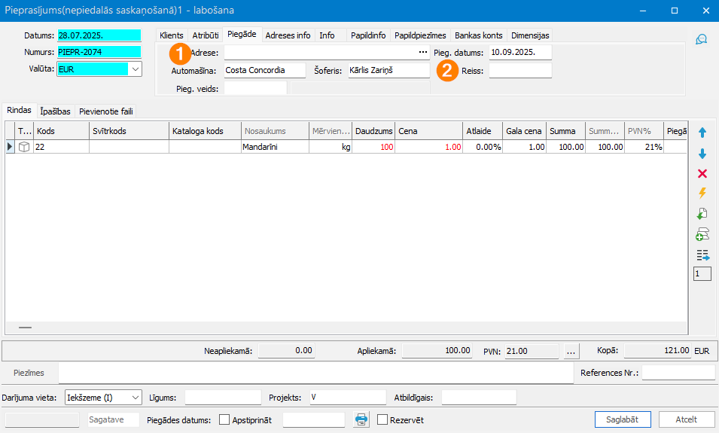
Task: Click the Līgums input field
Action: coord(223,398)
